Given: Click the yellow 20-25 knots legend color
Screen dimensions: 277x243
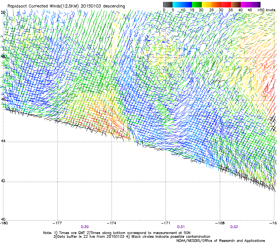Looking at the screenshot, I should 207,4.
